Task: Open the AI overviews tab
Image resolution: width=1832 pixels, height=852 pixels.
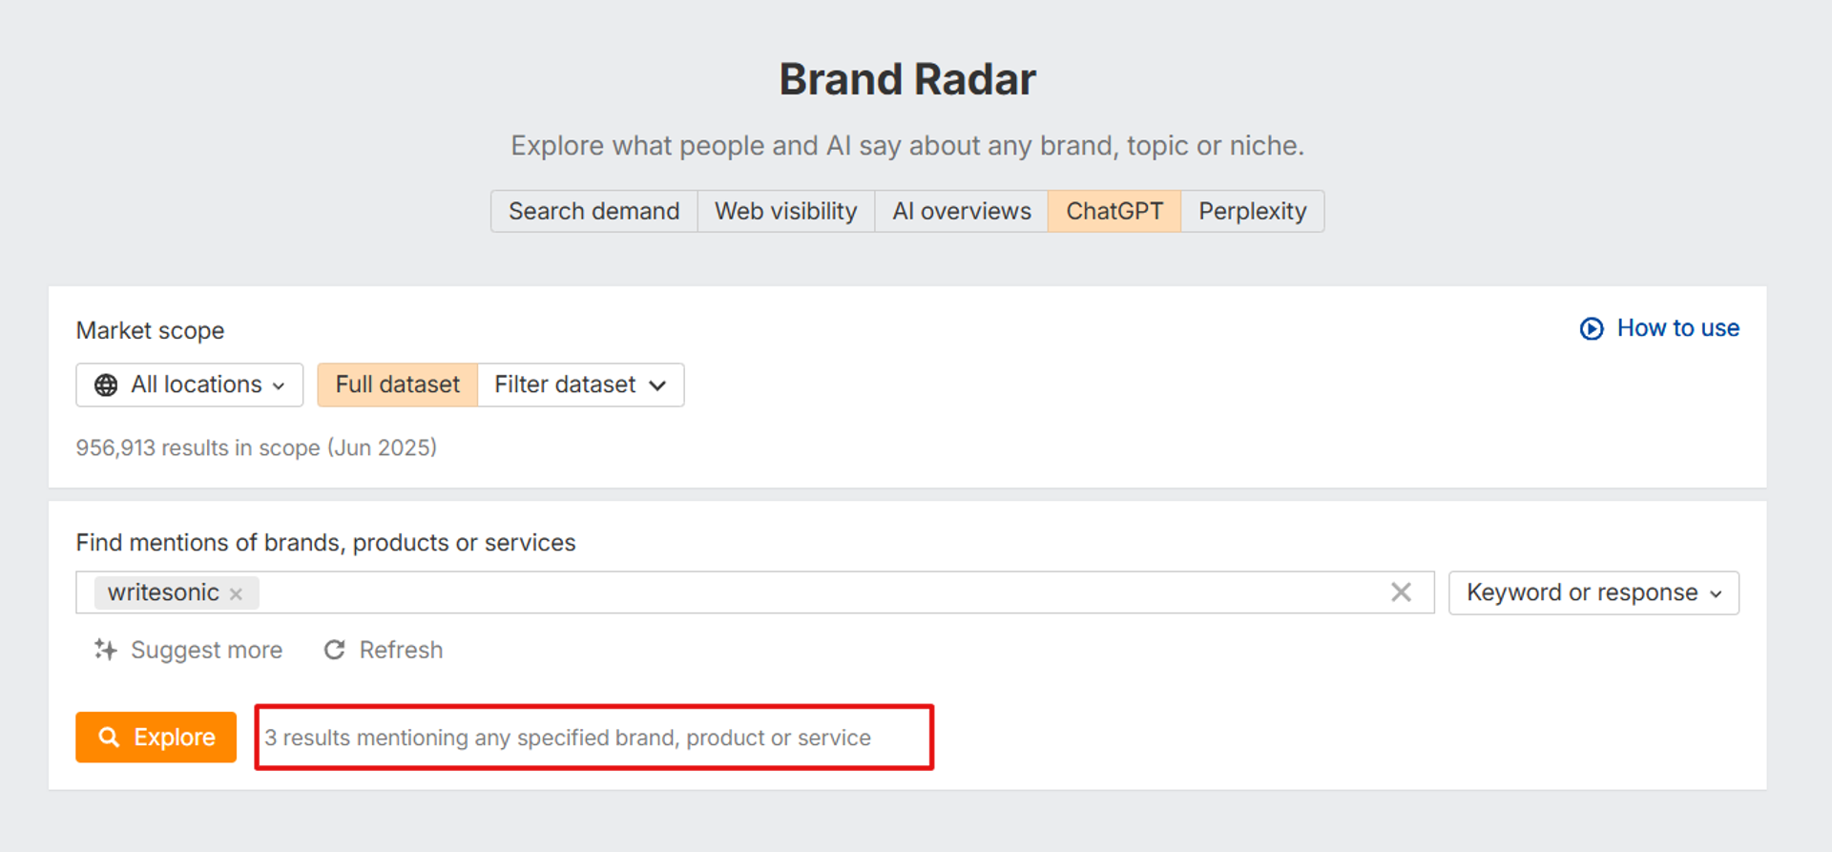Action: pyautogui.click(x=962, y=211)
